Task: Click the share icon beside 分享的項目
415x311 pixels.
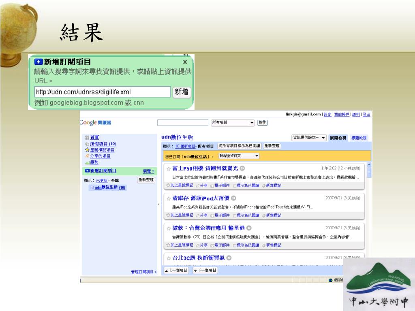Action: 87,156
